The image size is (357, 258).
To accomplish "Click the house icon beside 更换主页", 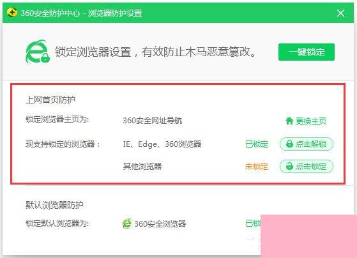I will (289, 121).
